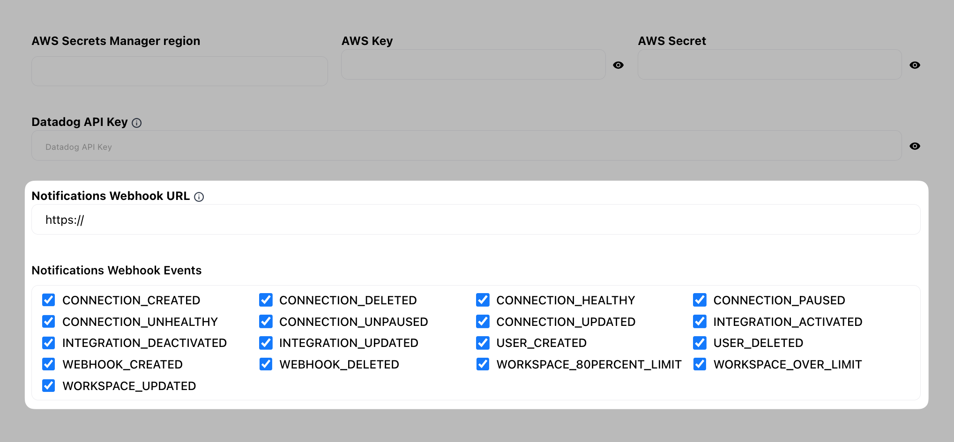954x442 pixels.
Task: Disable the CONNECTION_PAUSED notification
Action: coord(700,300)
